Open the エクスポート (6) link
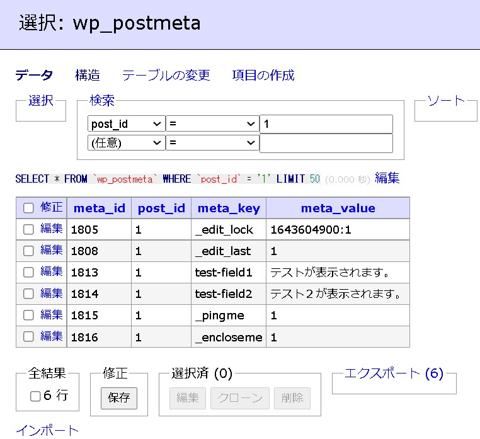Image resolution: width=480 pixels, height=439 pixels. [394, 373]
